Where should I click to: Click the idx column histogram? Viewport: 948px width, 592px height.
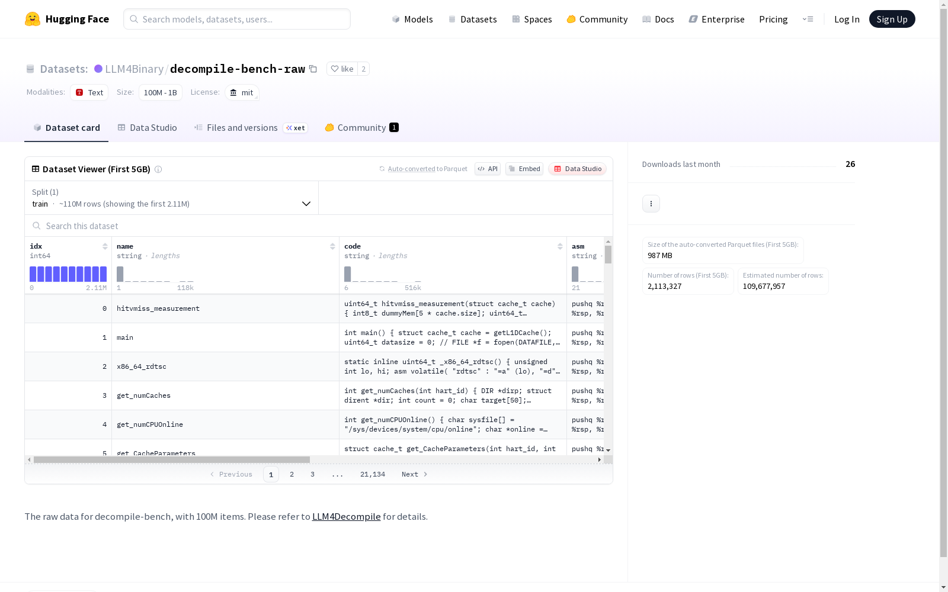(x=68, y=274)
